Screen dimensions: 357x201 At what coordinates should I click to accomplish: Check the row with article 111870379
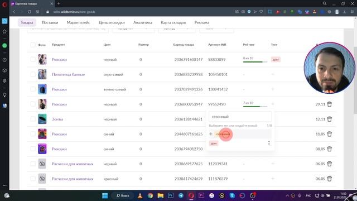coord(33,179)
